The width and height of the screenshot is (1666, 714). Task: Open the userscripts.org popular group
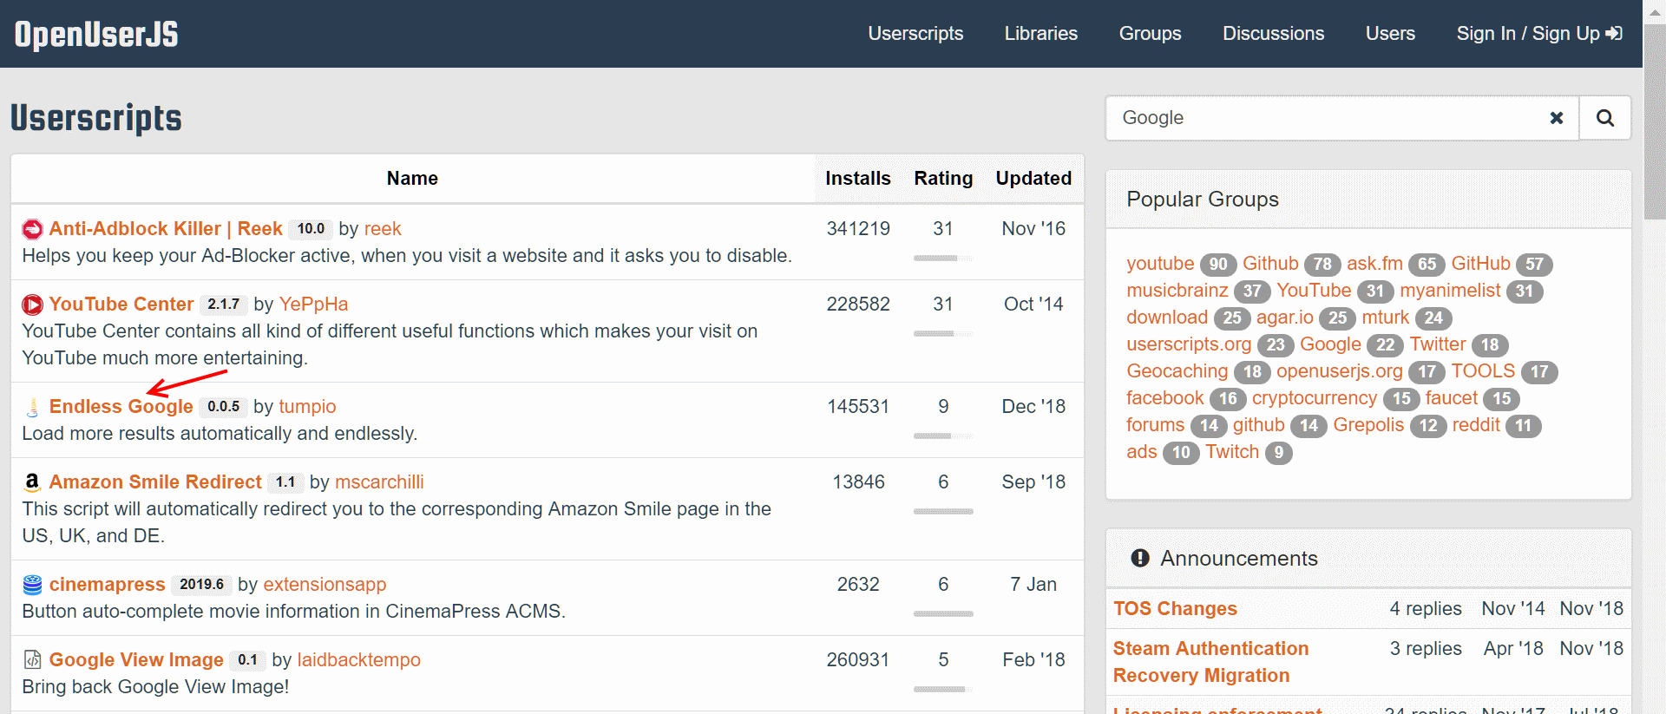(x=1189, y=344)
